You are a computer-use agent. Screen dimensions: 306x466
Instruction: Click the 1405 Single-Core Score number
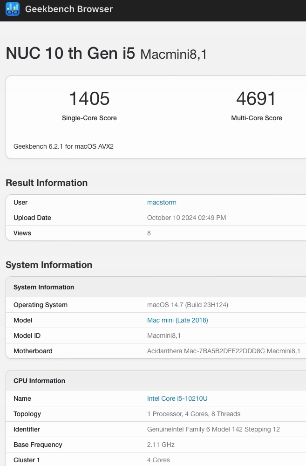coord(89,99)
